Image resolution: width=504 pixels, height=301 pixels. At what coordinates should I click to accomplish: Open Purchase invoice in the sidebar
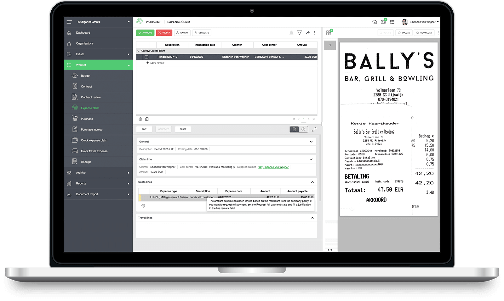92,130
